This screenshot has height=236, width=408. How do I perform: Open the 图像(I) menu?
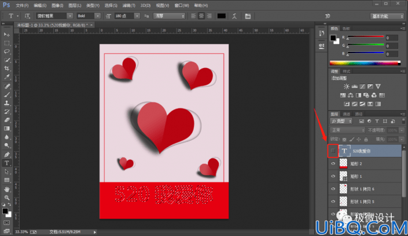[57, 5]
